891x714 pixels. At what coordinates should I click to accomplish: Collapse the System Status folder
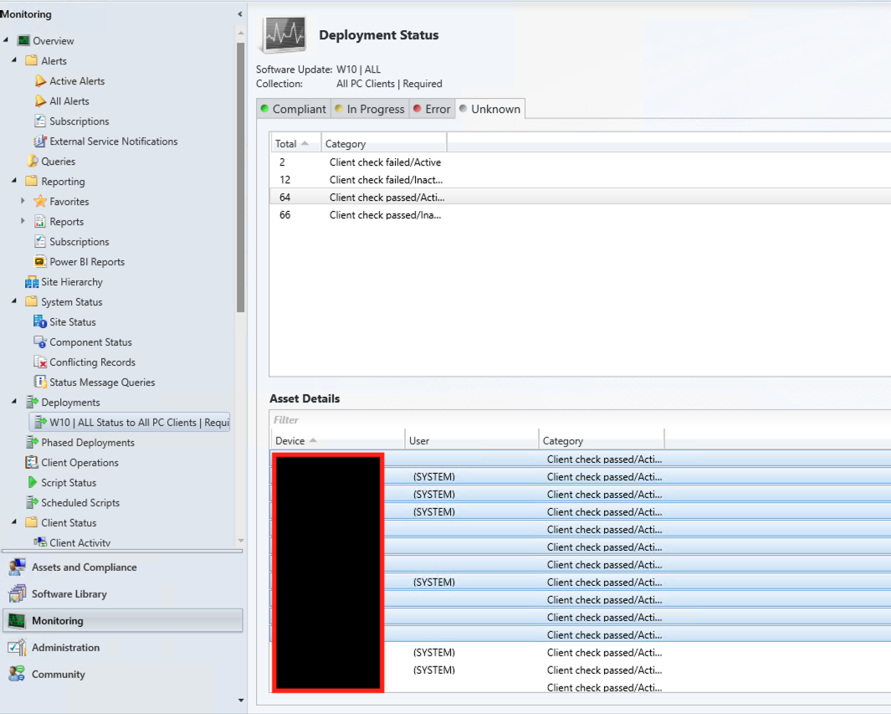(x=14, y=302)
